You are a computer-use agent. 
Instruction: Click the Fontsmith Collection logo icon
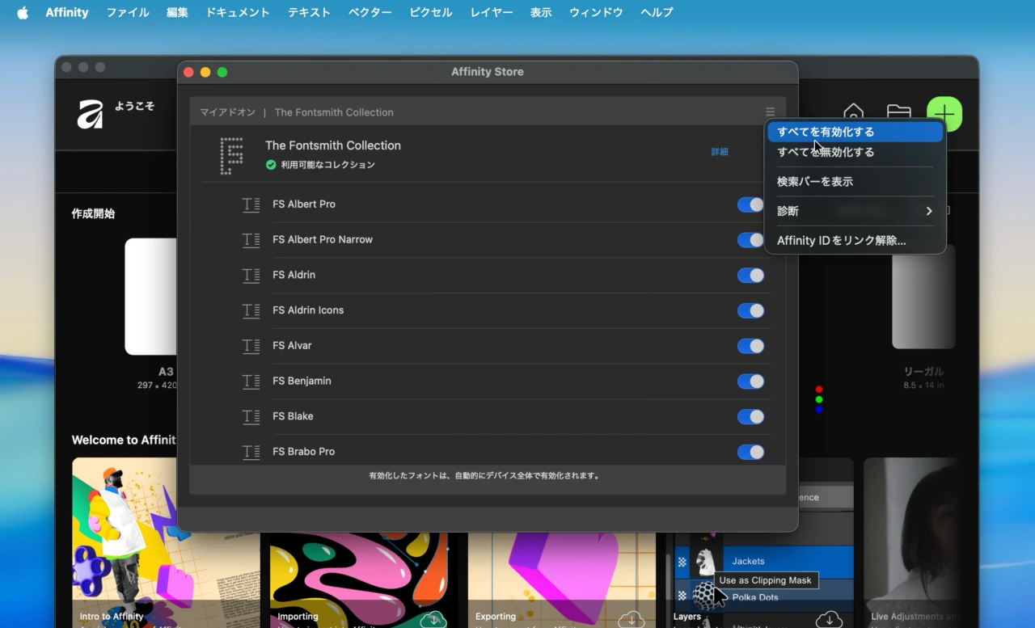(x=232, y=155)
